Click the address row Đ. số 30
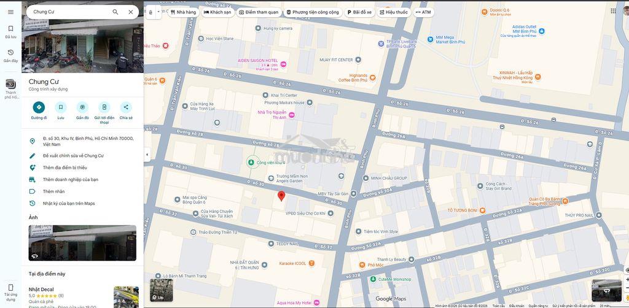Screen dimensions: 629x308 83,141
